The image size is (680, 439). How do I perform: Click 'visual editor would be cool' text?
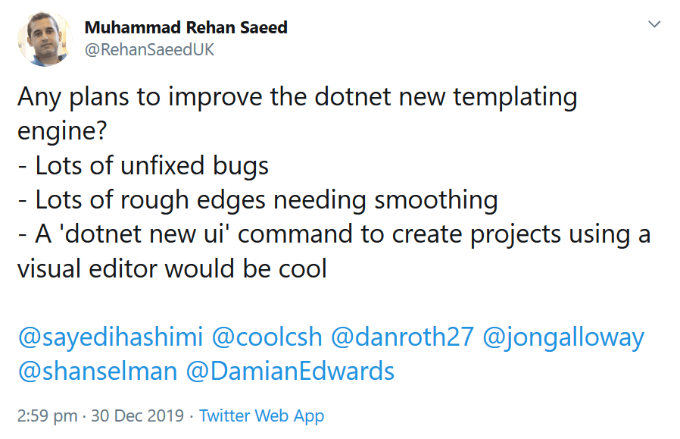pos(172,268)
